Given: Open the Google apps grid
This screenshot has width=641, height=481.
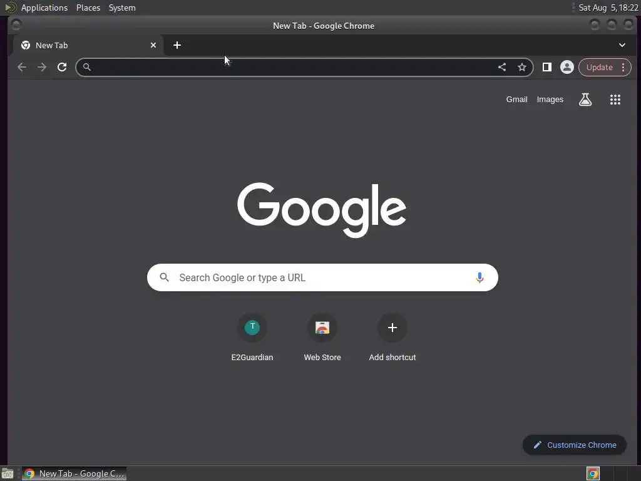Looking at the screenshot, I should (x=615, y=100).
